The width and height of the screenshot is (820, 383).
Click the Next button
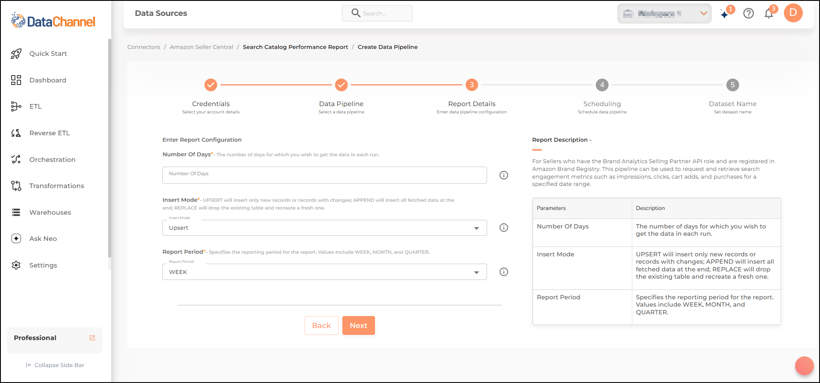359,325
